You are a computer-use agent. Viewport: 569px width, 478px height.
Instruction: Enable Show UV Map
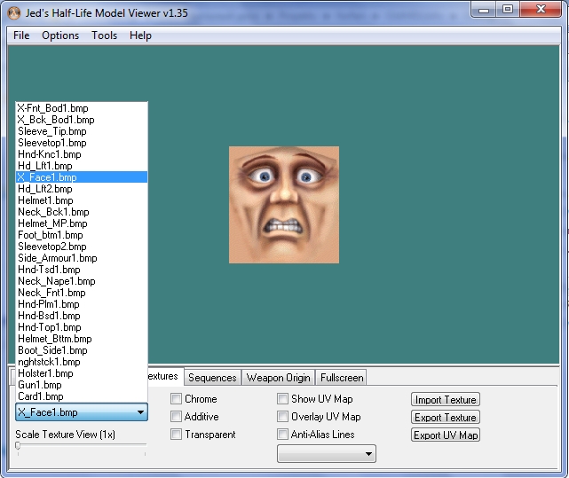(x=283, y=399)
